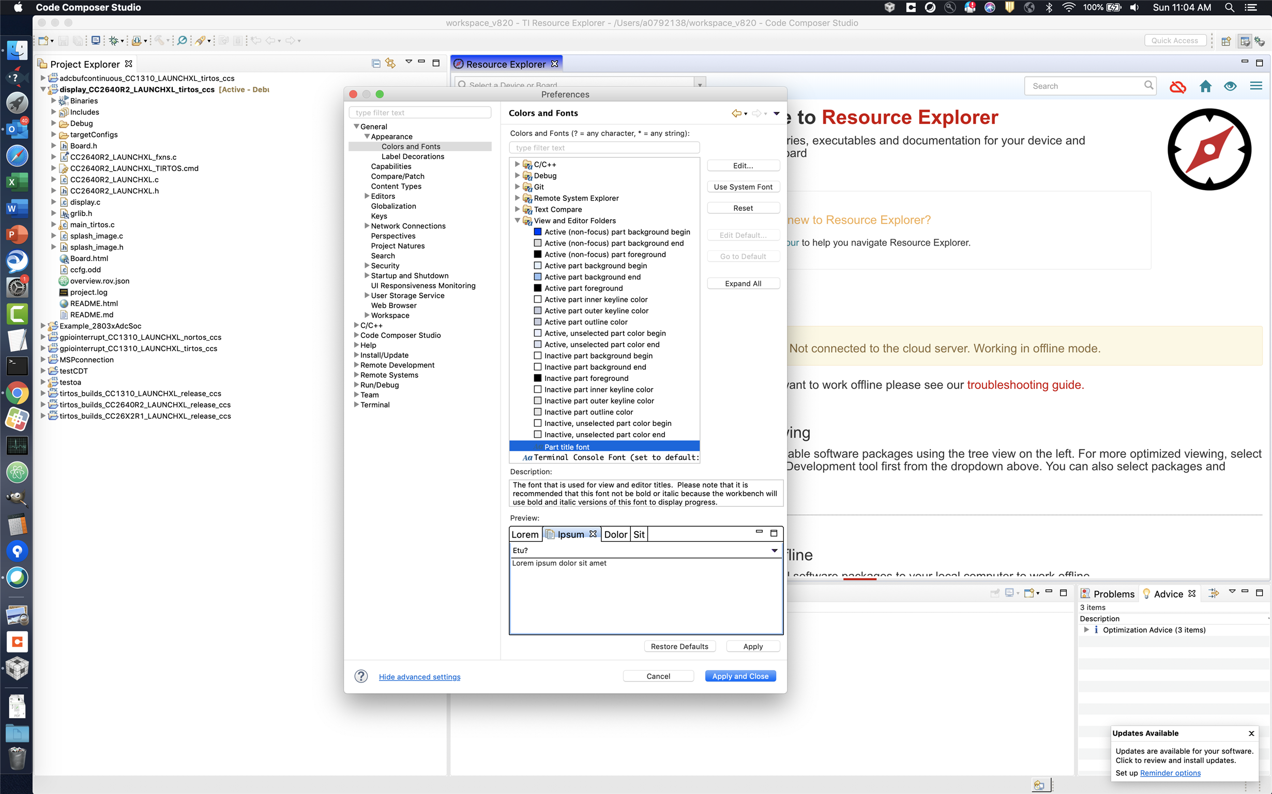The width and height of the screenshot is (1272, 794).
Task: Select the Dolor tab in the preview
Action: coord(615,535)
